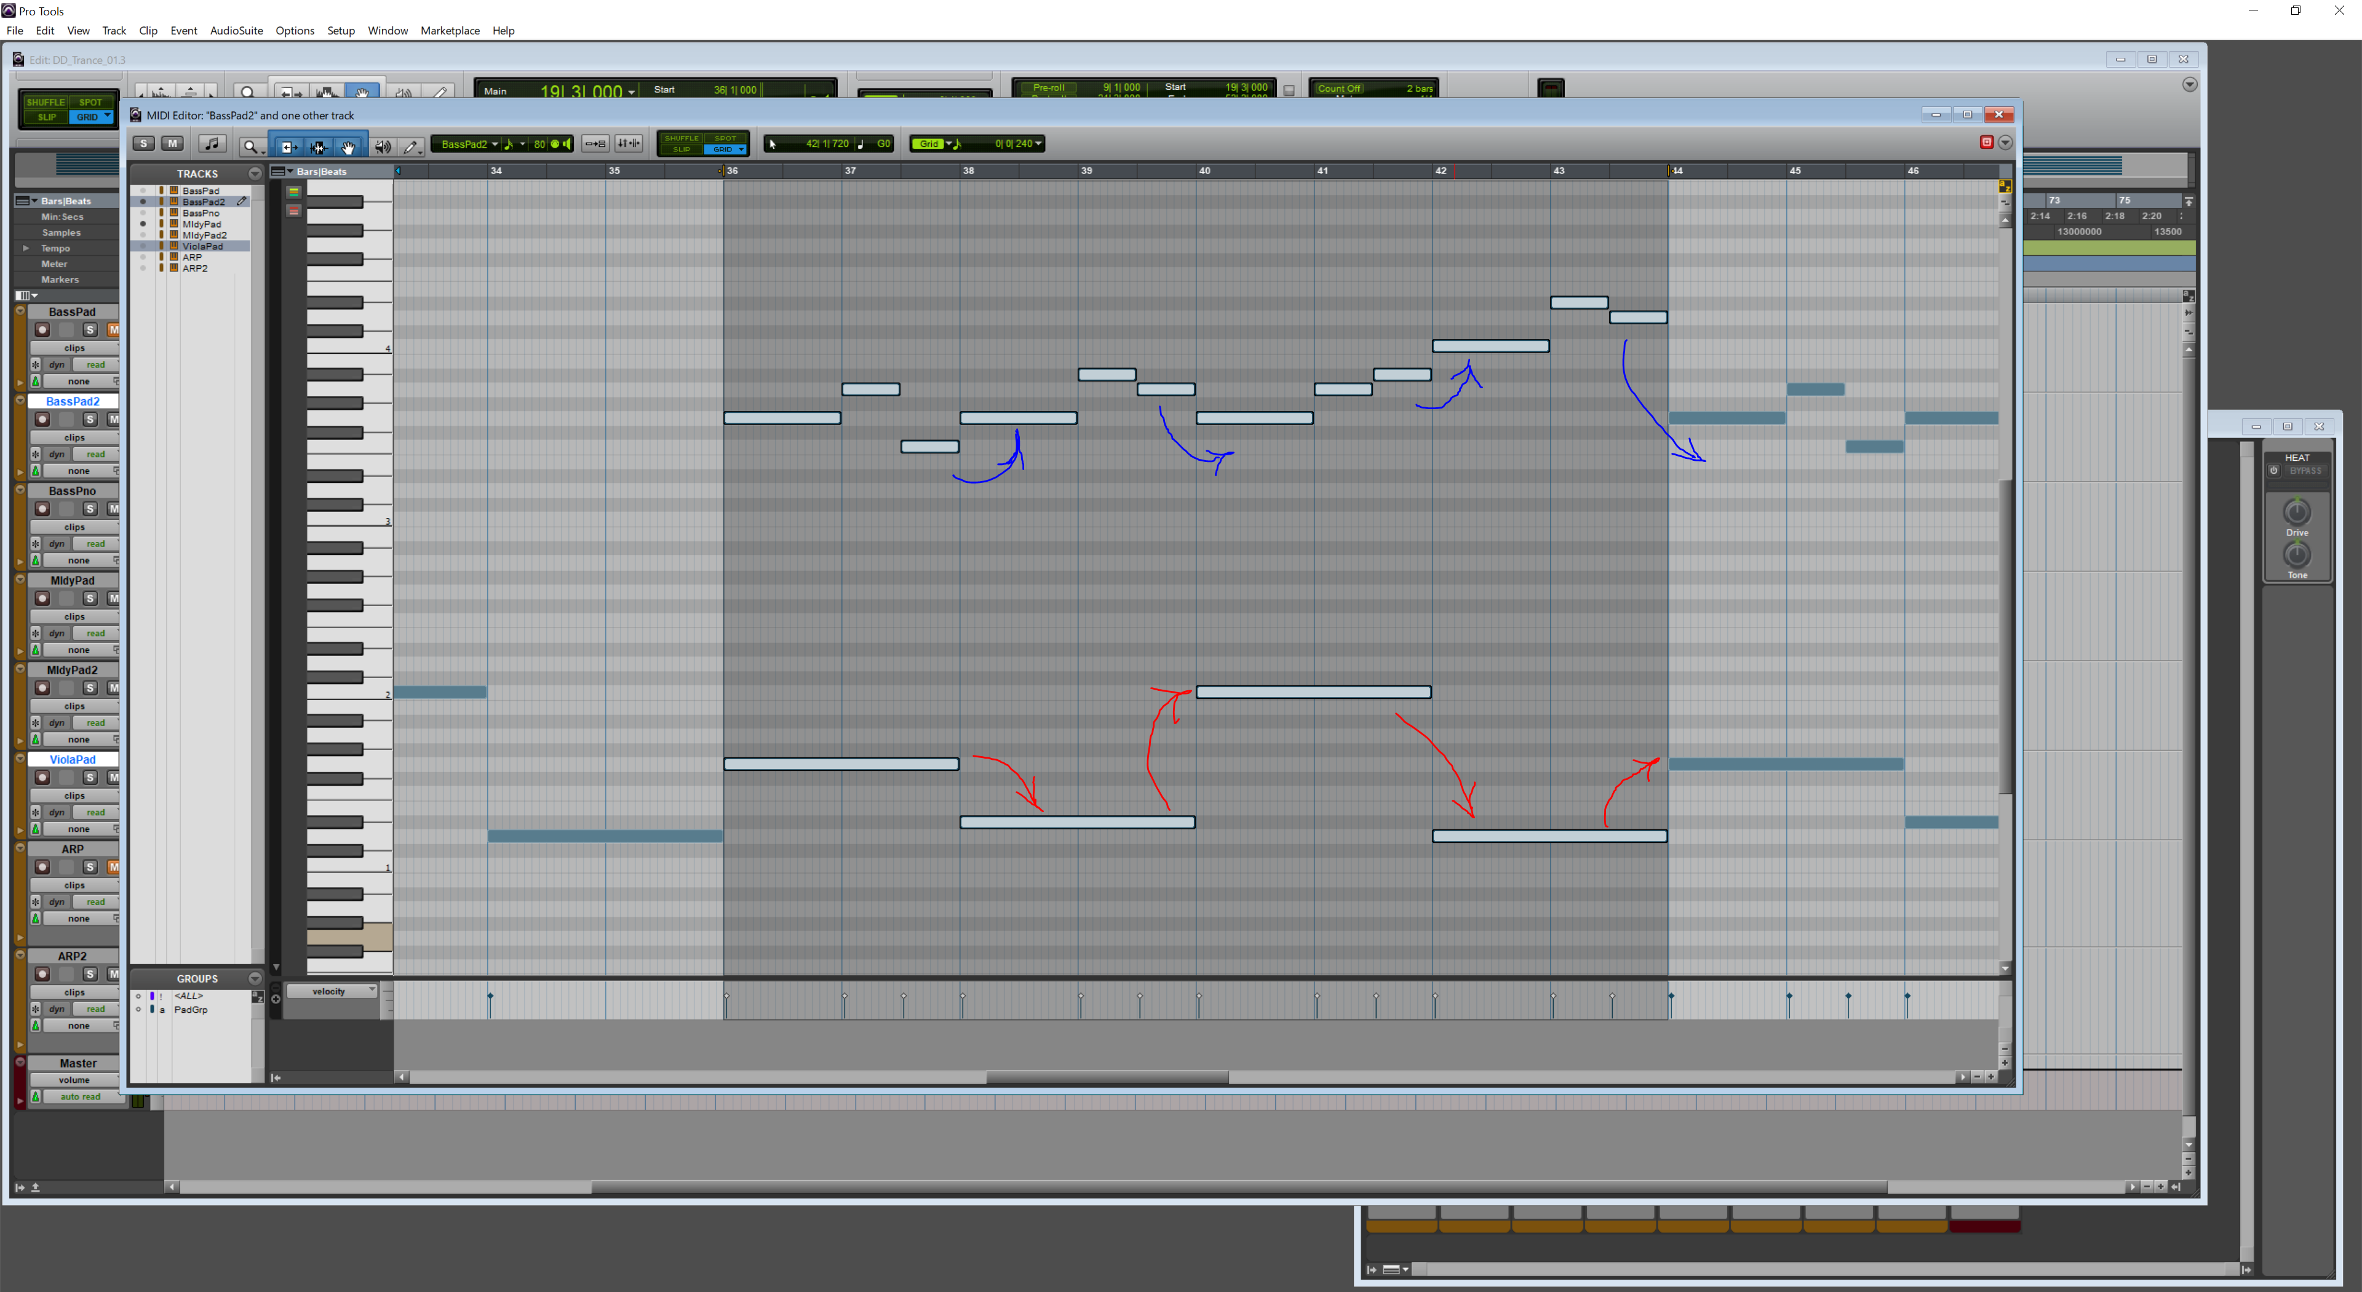Solo the MIDI Editor with the S button
This screenshot has height=1292, width=2362.
point(143,144)
